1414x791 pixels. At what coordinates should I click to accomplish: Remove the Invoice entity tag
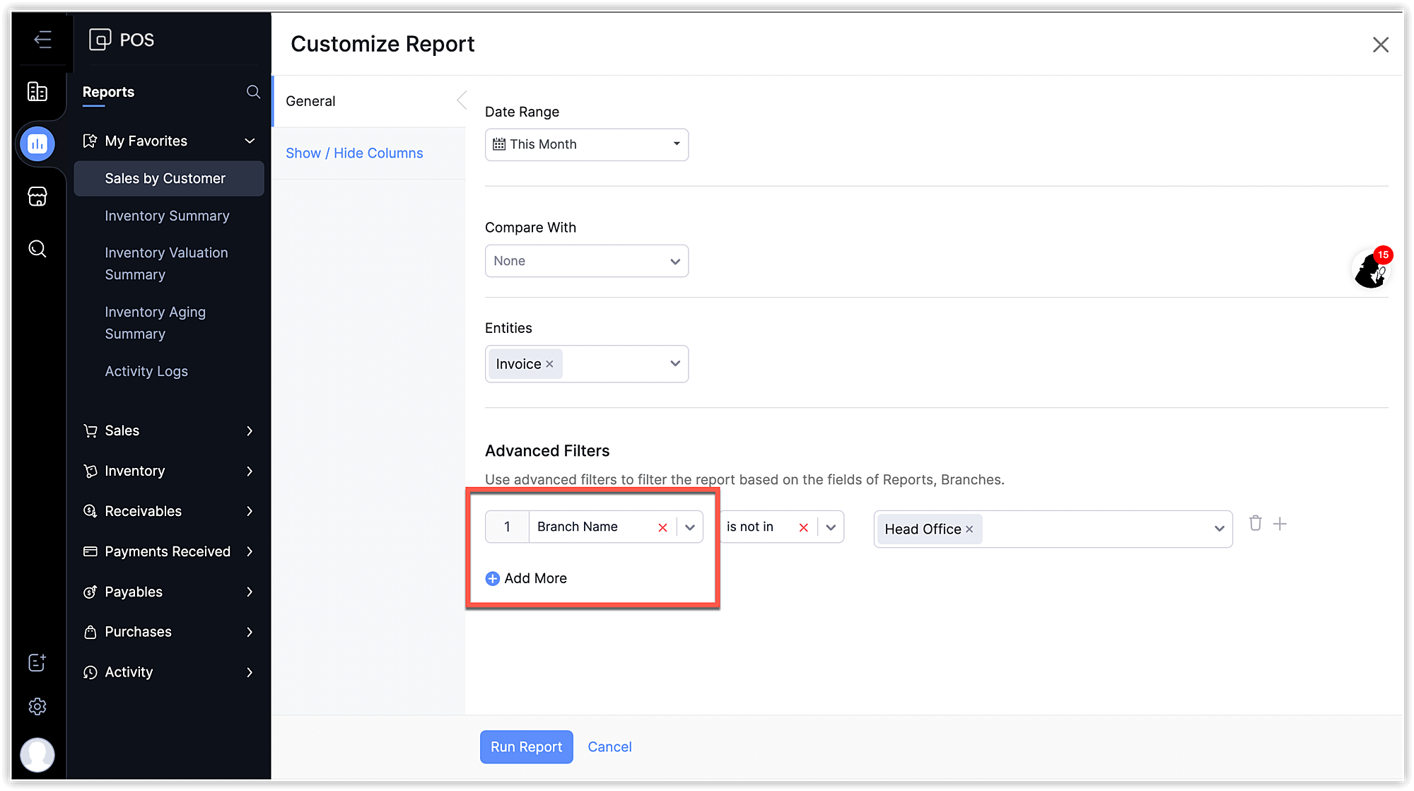(x=549, y=364)
